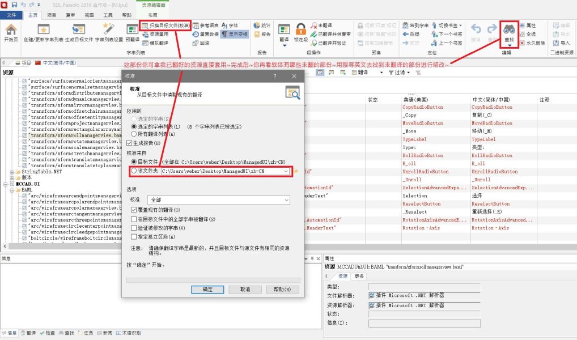
Task: Click 创建/更新字串列表 ribbon icon
Action: 44,33
